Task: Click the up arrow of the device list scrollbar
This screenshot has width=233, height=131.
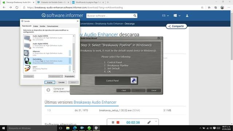Action: click(x=74, y=36)
